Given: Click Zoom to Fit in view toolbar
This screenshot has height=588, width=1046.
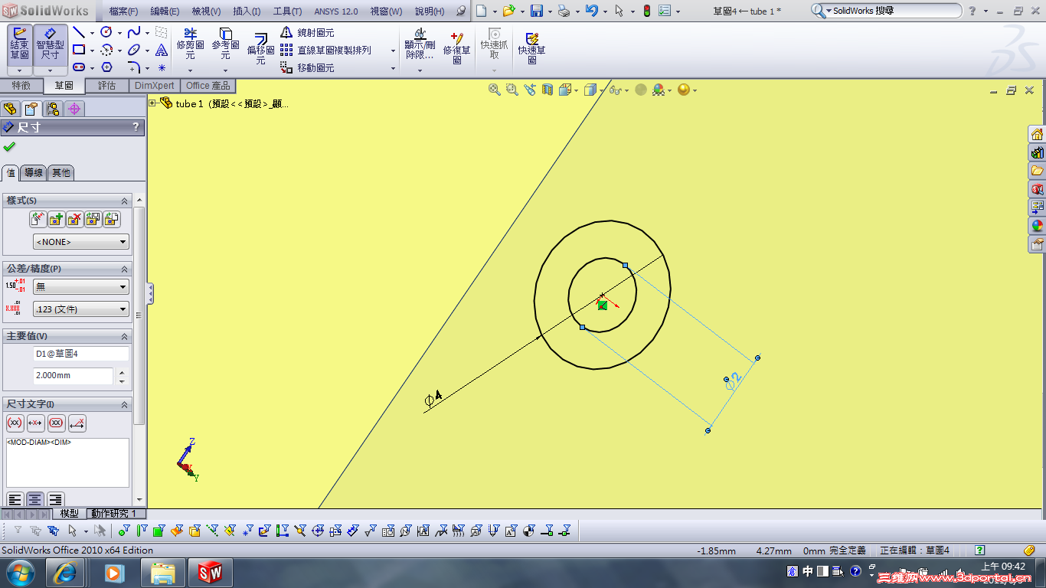Looking at the screenshot, I should (495, 90).
